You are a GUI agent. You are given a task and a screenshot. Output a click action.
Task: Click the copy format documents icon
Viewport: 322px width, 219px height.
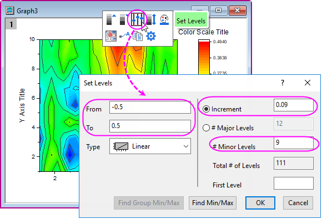coord(138,36)
